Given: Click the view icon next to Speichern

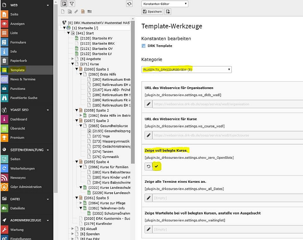Looking at the screenshot, I should (168, 12).
